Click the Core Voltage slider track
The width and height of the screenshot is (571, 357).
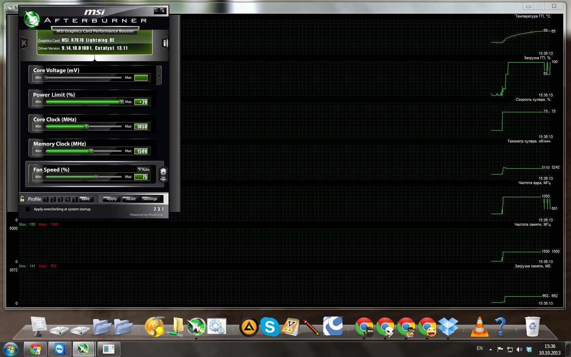click(83, 78)
